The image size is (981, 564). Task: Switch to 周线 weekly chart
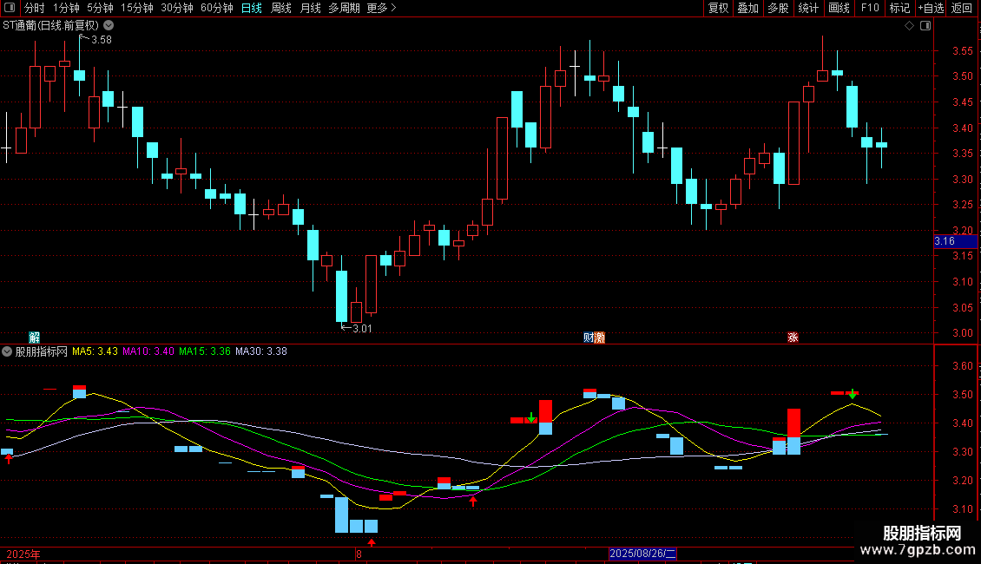point(281,8)
